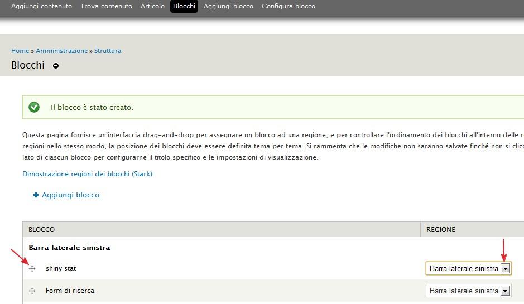Click the drag handle icon for shiny stat
This screenshot has width=524, height=304.
click(x=32, y=268)
